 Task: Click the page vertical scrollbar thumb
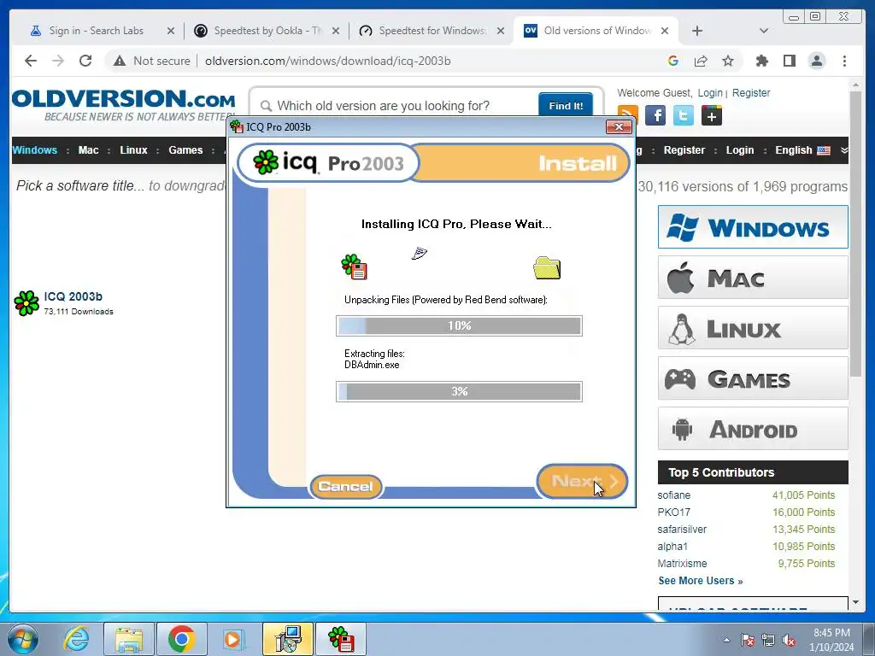tap(855, 234)
